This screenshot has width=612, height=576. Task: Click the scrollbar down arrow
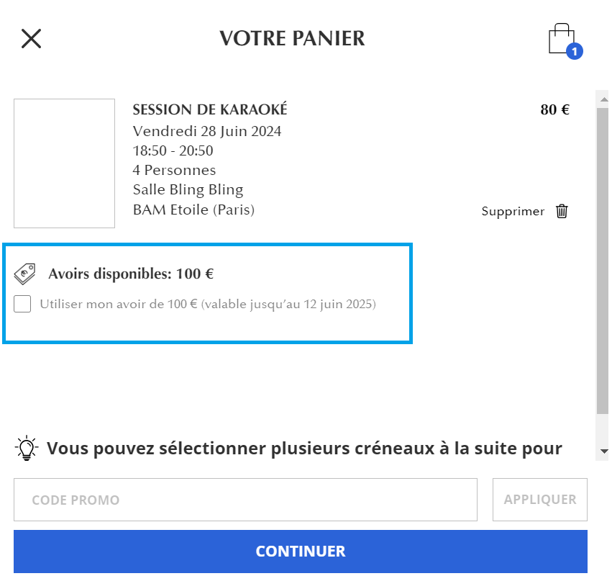(x=604, y=451)
